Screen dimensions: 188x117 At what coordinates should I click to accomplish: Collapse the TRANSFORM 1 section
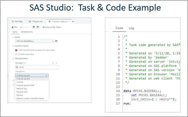tap(13, 58)
